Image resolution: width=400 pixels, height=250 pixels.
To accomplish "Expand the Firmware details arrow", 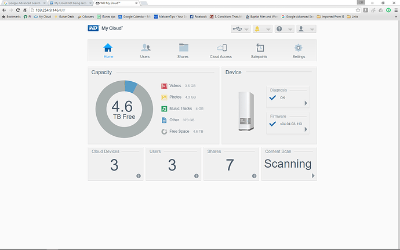I will click(306, 129).
